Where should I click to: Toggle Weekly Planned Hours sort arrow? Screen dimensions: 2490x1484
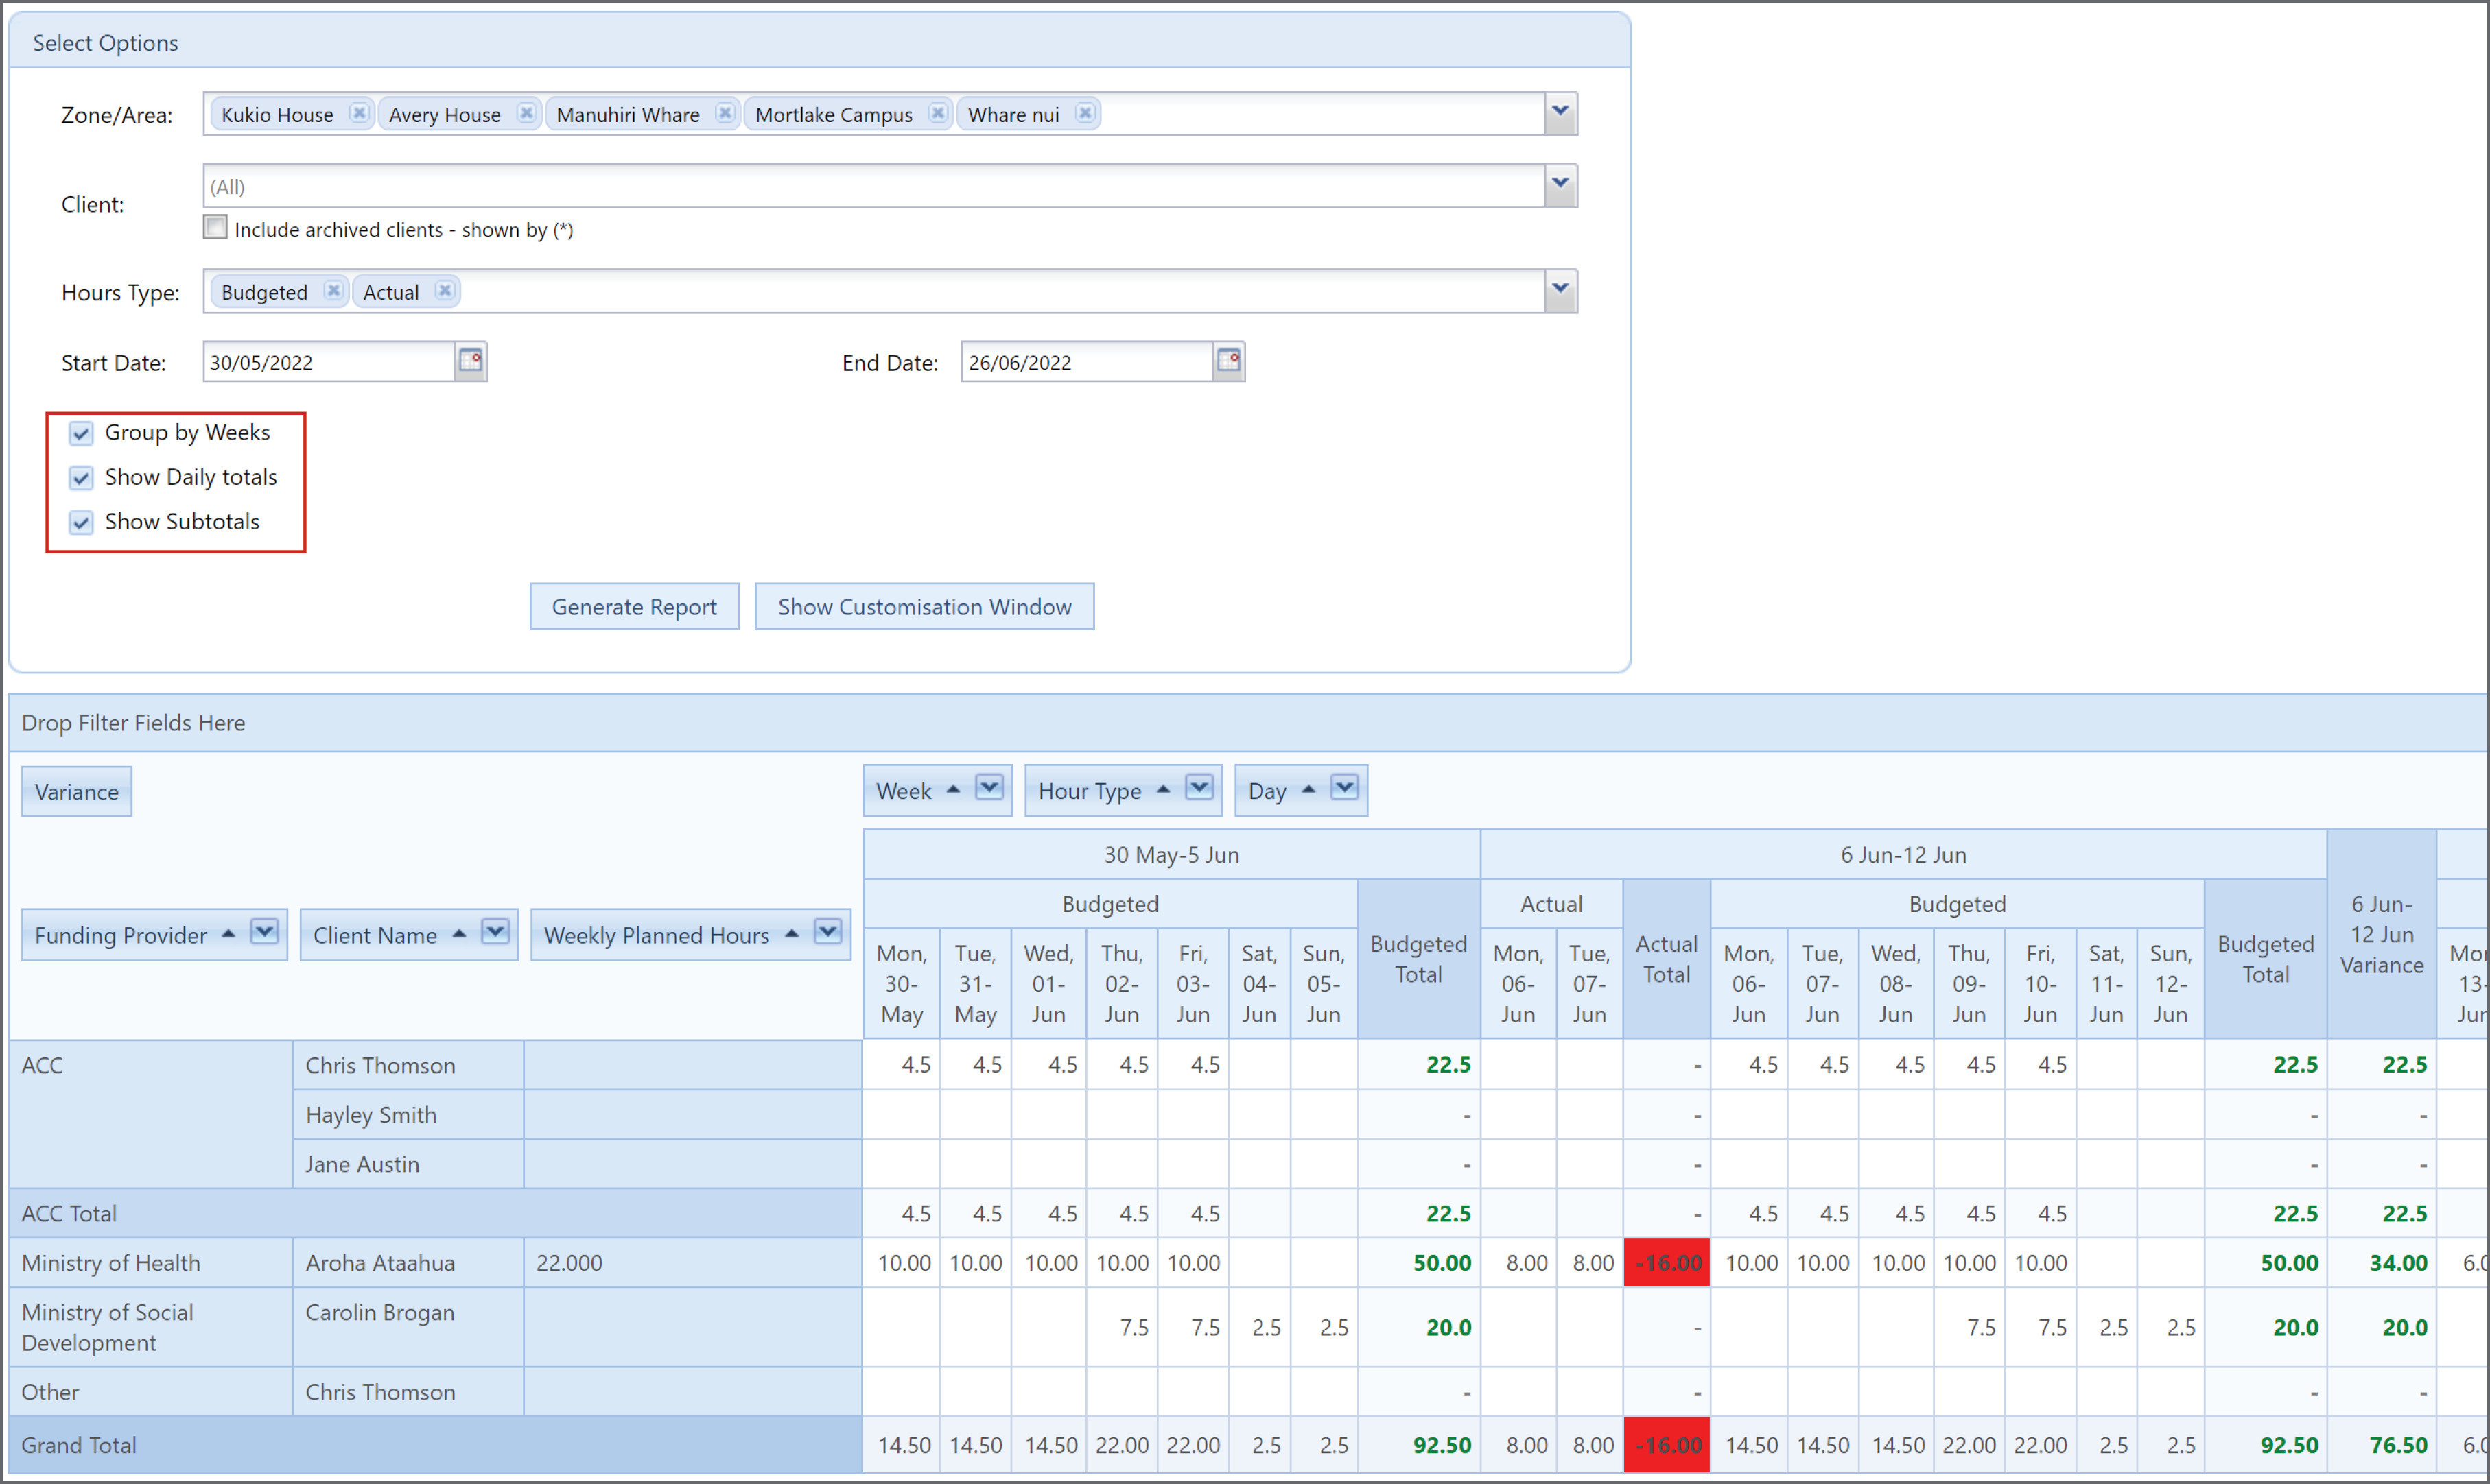[792, 934]
